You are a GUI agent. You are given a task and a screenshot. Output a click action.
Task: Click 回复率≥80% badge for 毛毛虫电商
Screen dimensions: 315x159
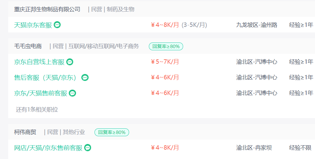pyautogui.click(x=166, y=46)
